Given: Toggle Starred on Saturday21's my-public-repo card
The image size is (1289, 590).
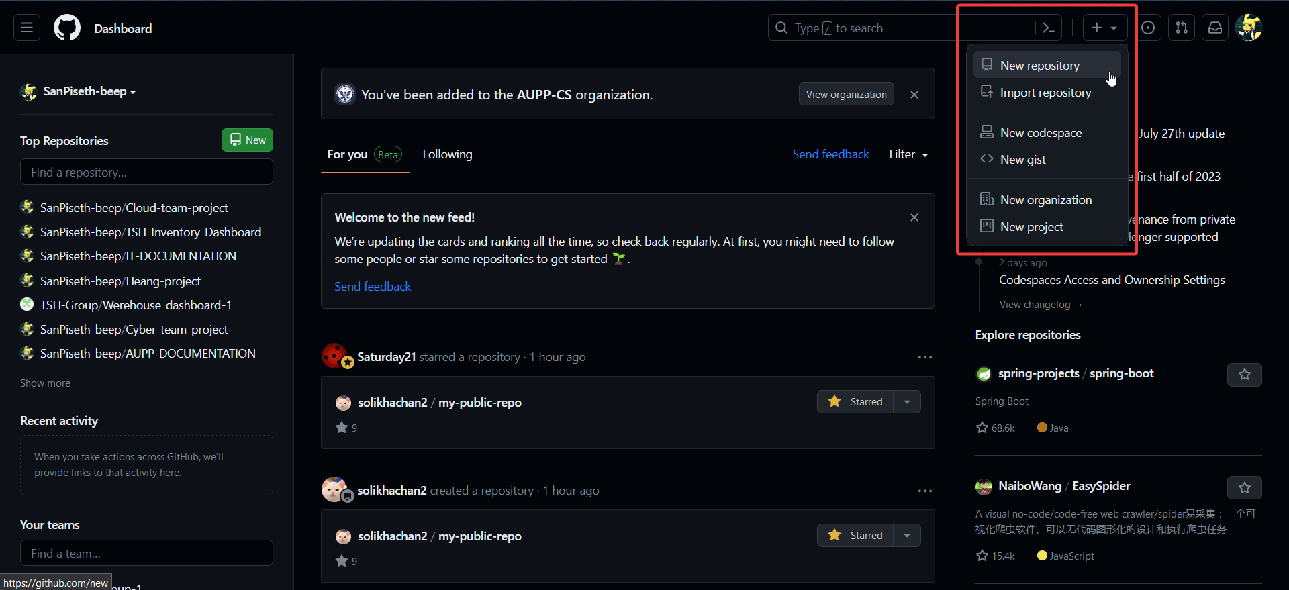Looking at the screenshot, I should 855,401.
